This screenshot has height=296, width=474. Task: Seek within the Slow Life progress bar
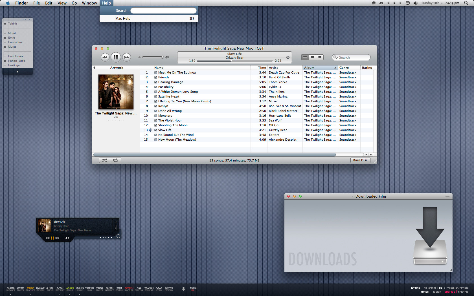[x=234, y=61]
